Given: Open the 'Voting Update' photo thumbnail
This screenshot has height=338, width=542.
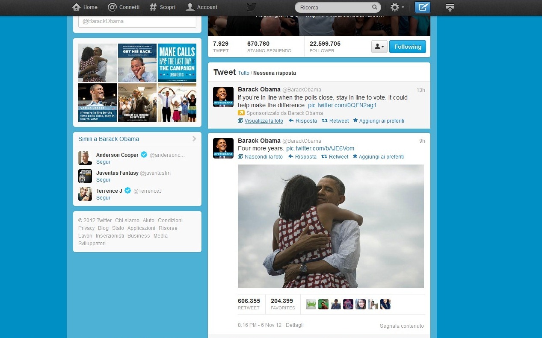Looking at the screenshot, I should (98, 103).
